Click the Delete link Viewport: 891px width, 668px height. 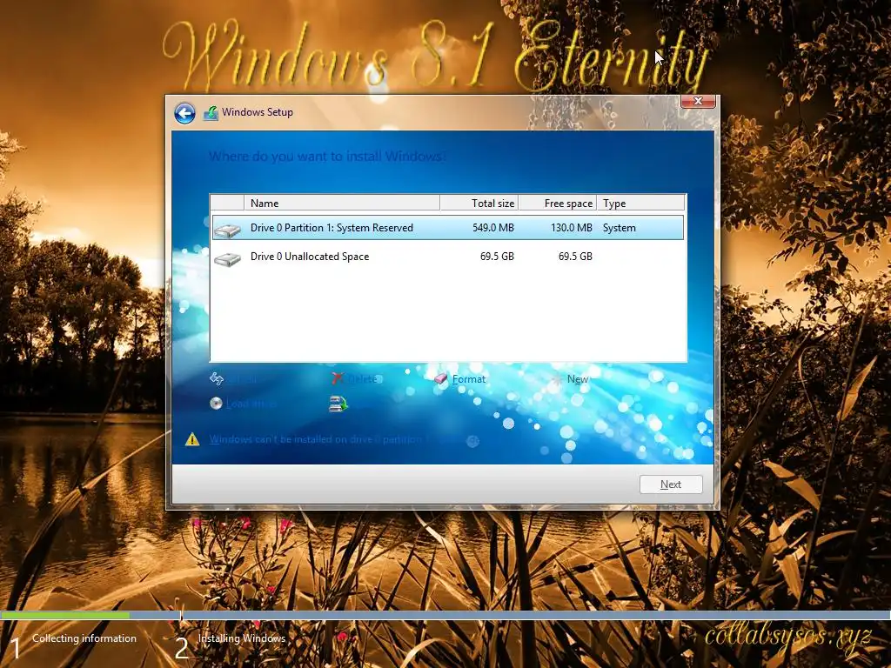click(x=362, y=379)
